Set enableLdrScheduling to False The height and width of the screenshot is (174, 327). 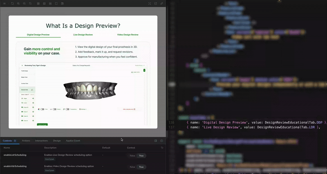[x=132, y=155]
